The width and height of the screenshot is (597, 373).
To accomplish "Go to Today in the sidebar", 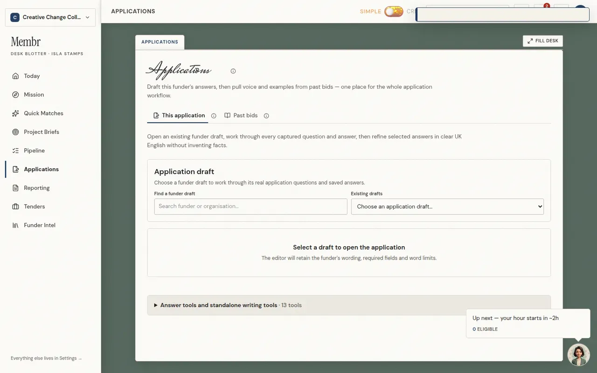I will pyautogui.click(x=50, y=76).
